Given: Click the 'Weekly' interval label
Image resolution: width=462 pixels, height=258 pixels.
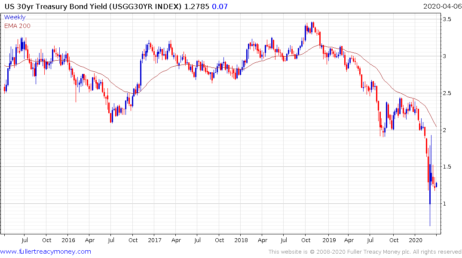Looking at the screenshot, I should [x=15, y=17].
